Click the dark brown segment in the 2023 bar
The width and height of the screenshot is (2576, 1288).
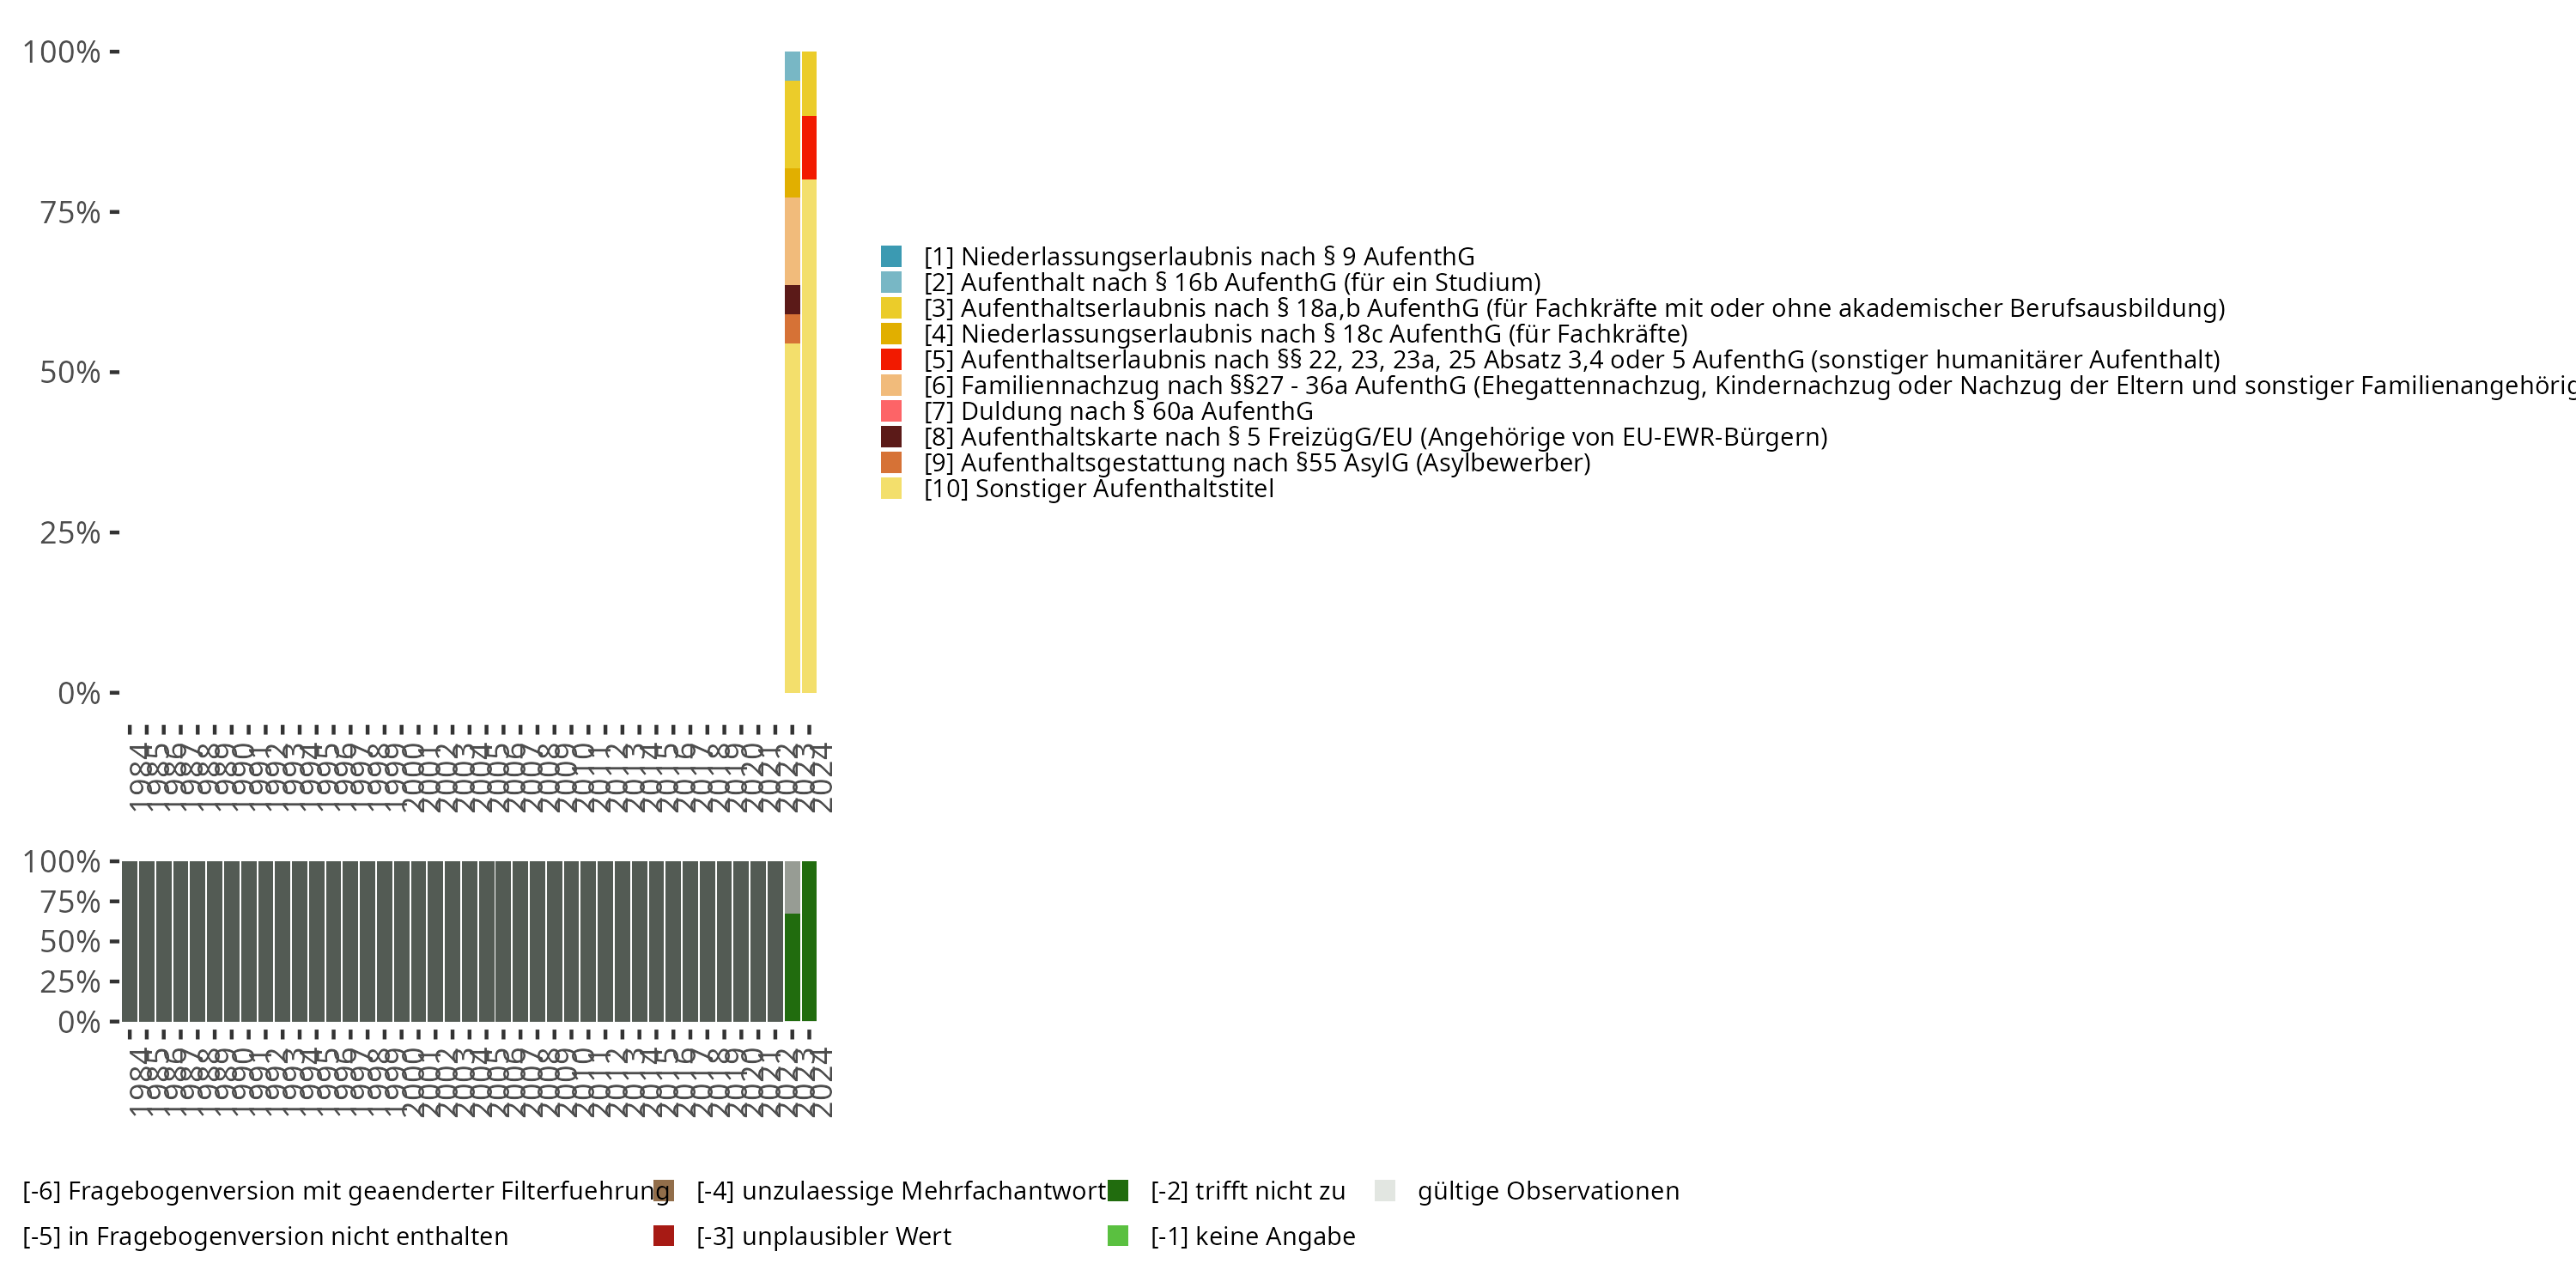(792, 299)
